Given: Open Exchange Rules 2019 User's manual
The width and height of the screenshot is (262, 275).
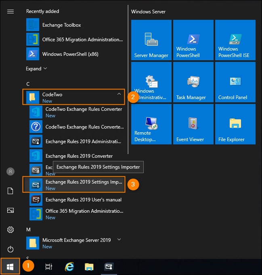Looking at the screenshot, I should coord(77,199).
